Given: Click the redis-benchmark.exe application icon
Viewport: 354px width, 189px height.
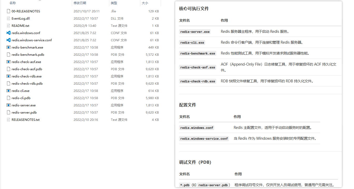Looking at the screenshot, I should (8, 47).
